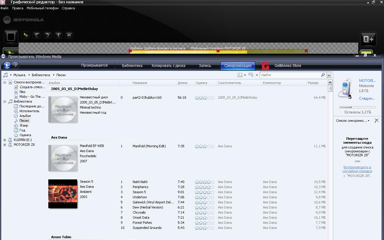Open the Файл menu in the graphics editor
Image resolution: width=384 pixels, height=240 pixels.
[4, 8]
